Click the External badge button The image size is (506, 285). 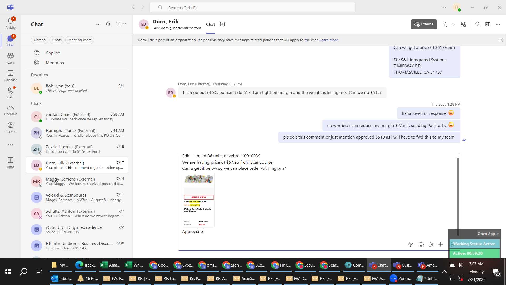[424, 24]
